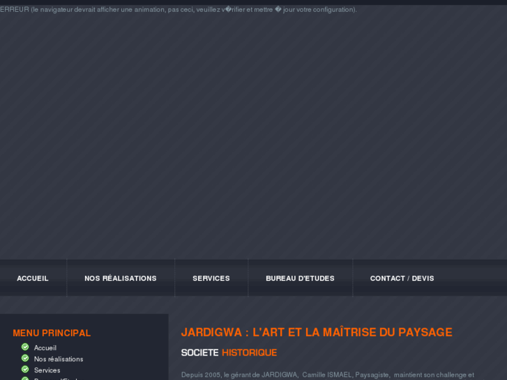This screenshot has width=507, height=380.
Task: Click the MENU PRINCIPAL heading
Action: coord(52,333)
